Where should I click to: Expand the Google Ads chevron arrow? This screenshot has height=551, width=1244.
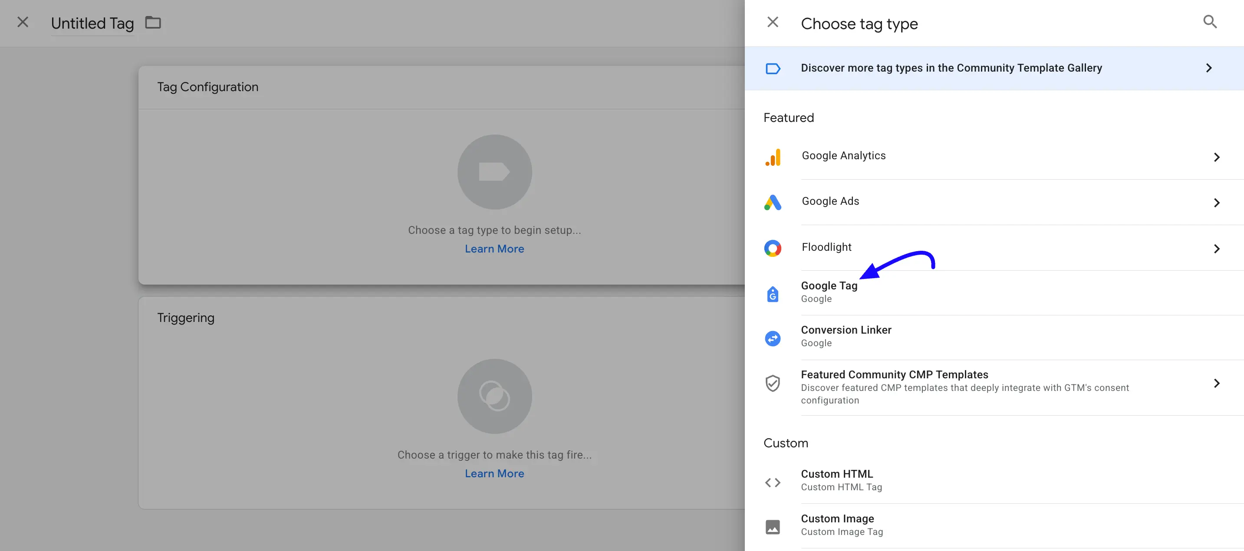coord(1217,203)
